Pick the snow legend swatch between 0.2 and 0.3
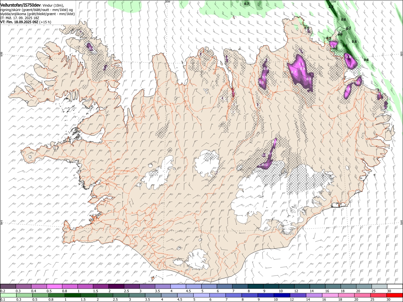403x302 pixels. coord(8,287)
